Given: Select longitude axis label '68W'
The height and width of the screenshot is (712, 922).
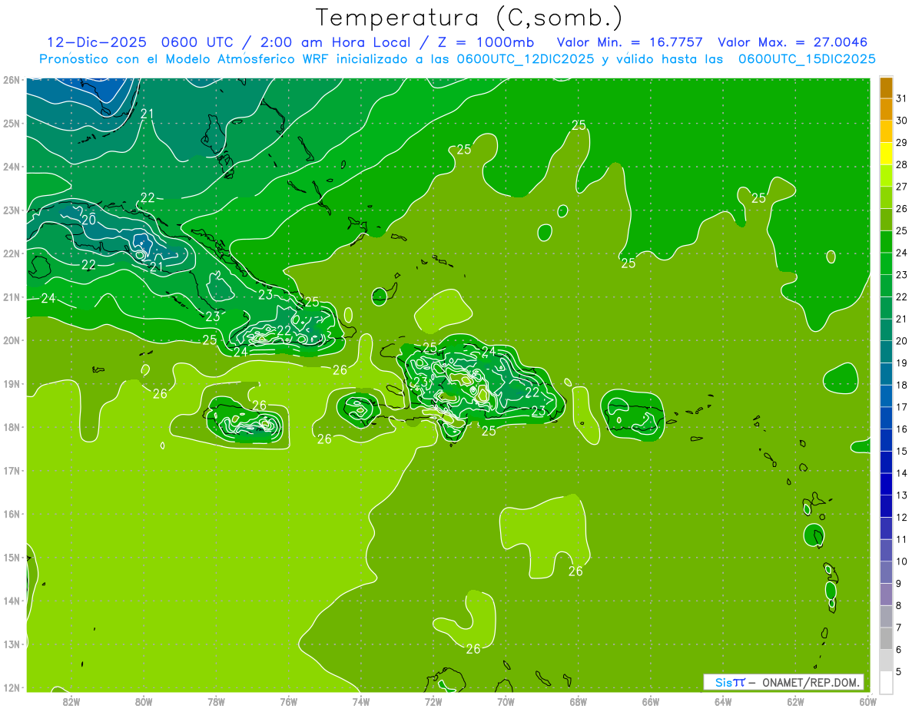Looking at the screenshot, I should click(578, 701).
